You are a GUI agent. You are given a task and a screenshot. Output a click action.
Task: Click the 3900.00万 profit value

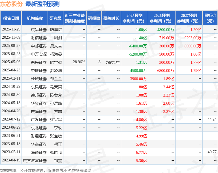tap(138, 79)
